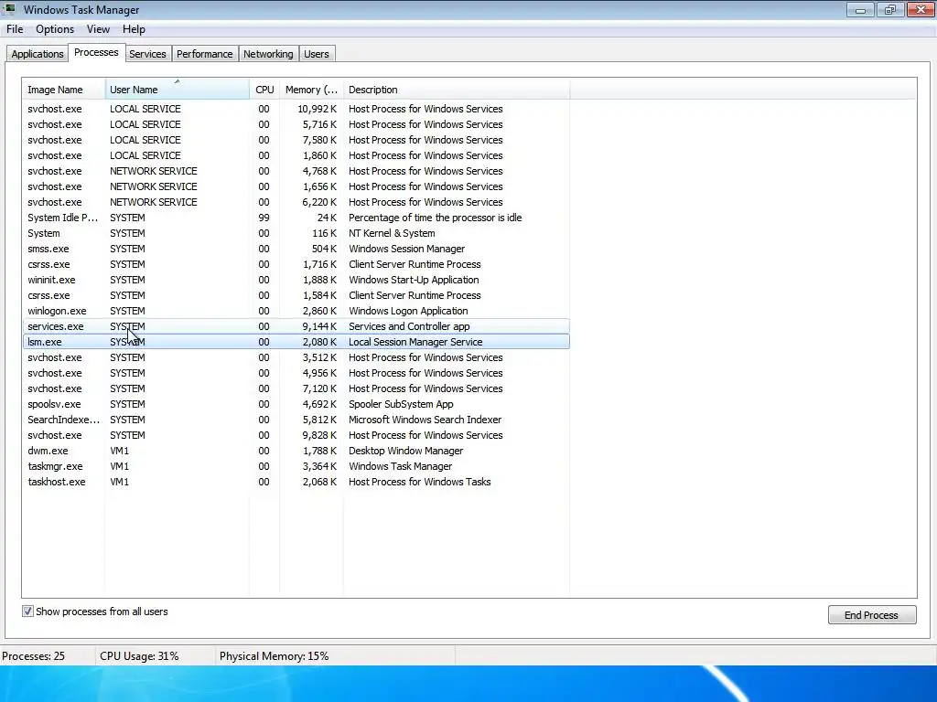The image size is (937, 702).
Task: Sort by User Name column header
Action: (x=178, y=90)
